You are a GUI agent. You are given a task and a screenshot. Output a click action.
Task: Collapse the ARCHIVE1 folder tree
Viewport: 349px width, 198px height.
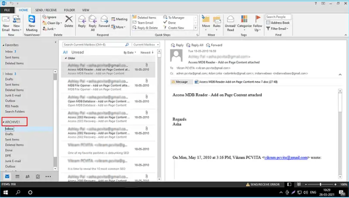point(3,122)
